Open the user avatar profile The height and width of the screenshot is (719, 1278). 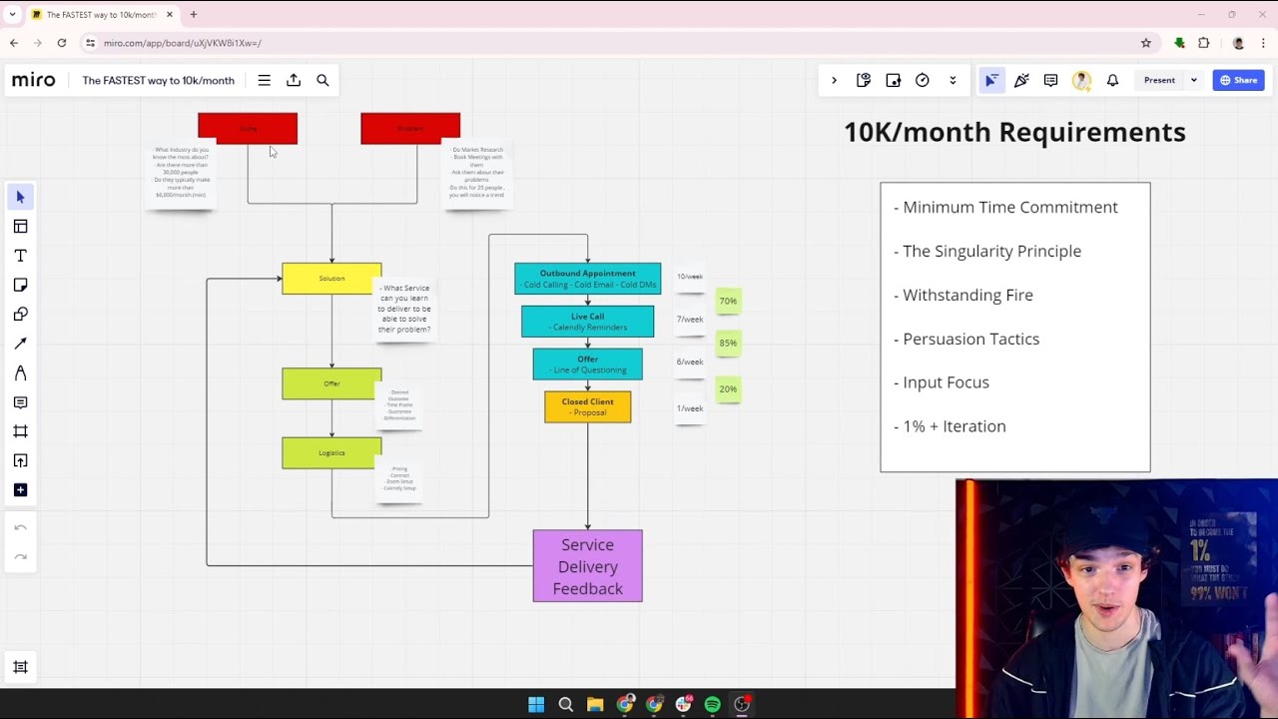click(x=1081, y=80)
